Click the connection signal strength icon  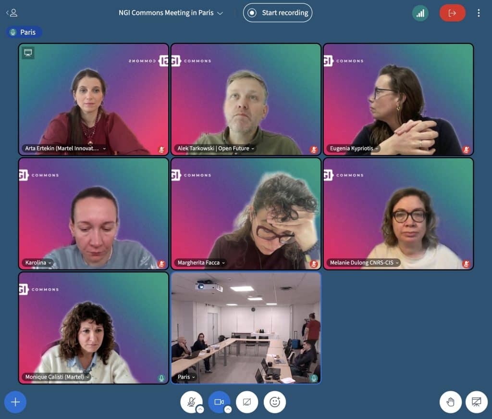(420, 13)
